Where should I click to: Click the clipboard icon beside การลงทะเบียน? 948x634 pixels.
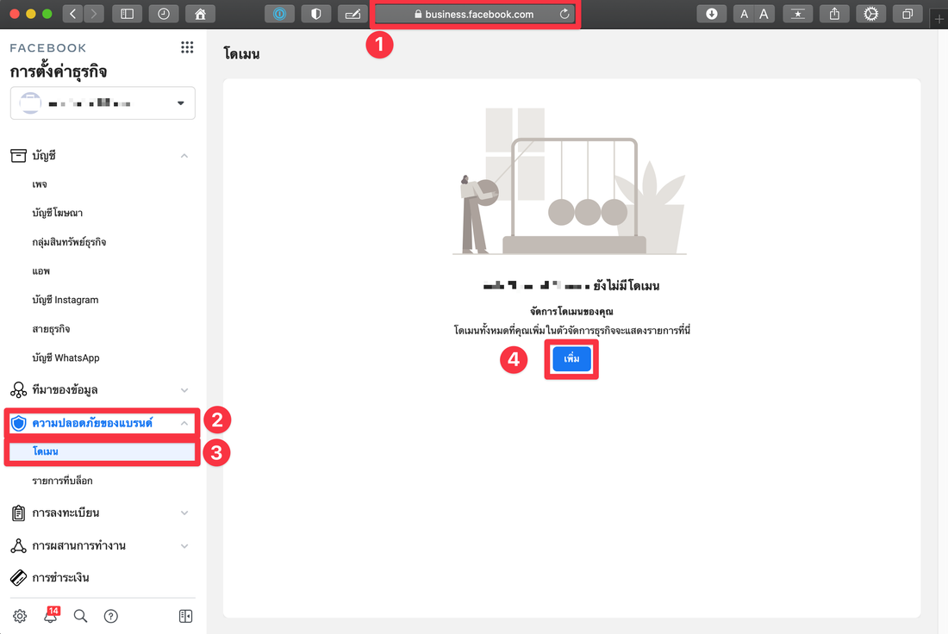[19, 513]
